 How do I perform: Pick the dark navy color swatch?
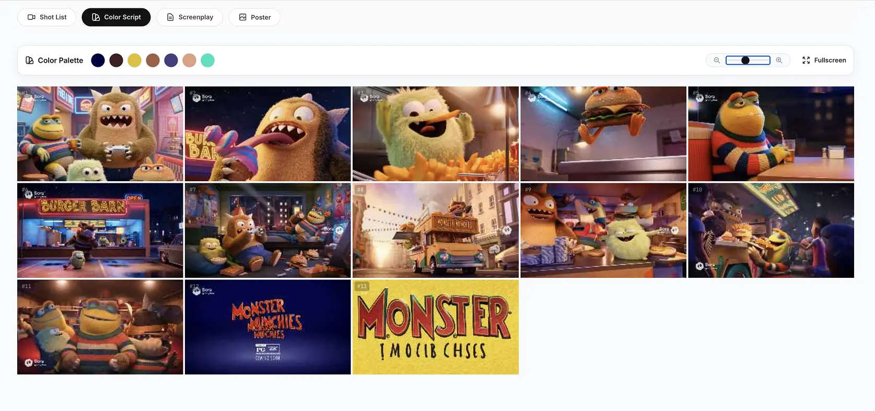click(98, 61)
